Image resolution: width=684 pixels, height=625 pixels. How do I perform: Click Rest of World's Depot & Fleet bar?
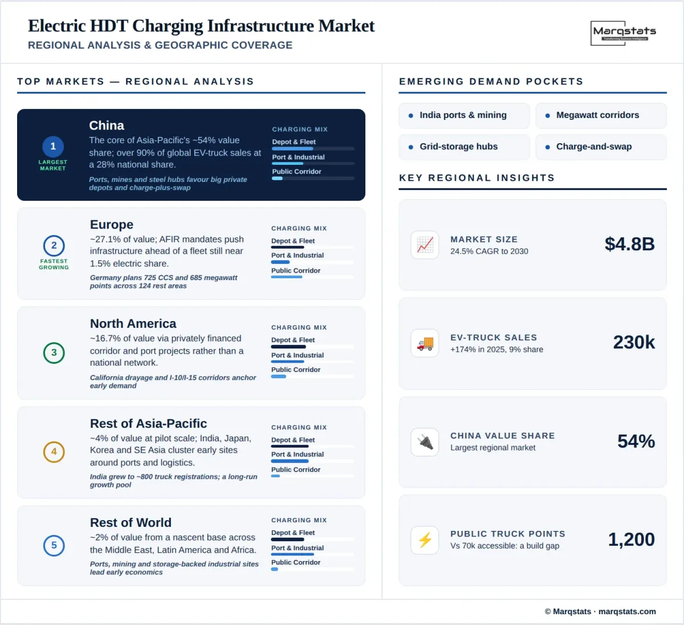[x=312, y=539]
